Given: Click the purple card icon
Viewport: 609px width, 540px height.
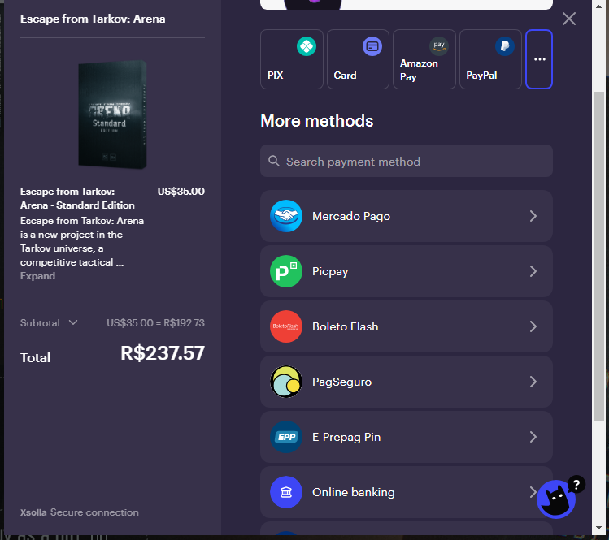Looking at the screenshot, I should (x=372, y=46).
